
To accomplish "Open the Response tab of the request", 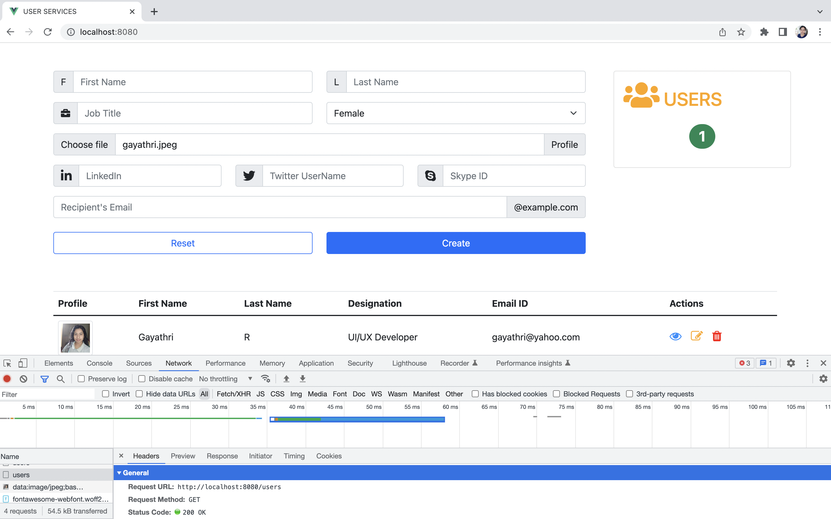I will [x=222, y=456].
